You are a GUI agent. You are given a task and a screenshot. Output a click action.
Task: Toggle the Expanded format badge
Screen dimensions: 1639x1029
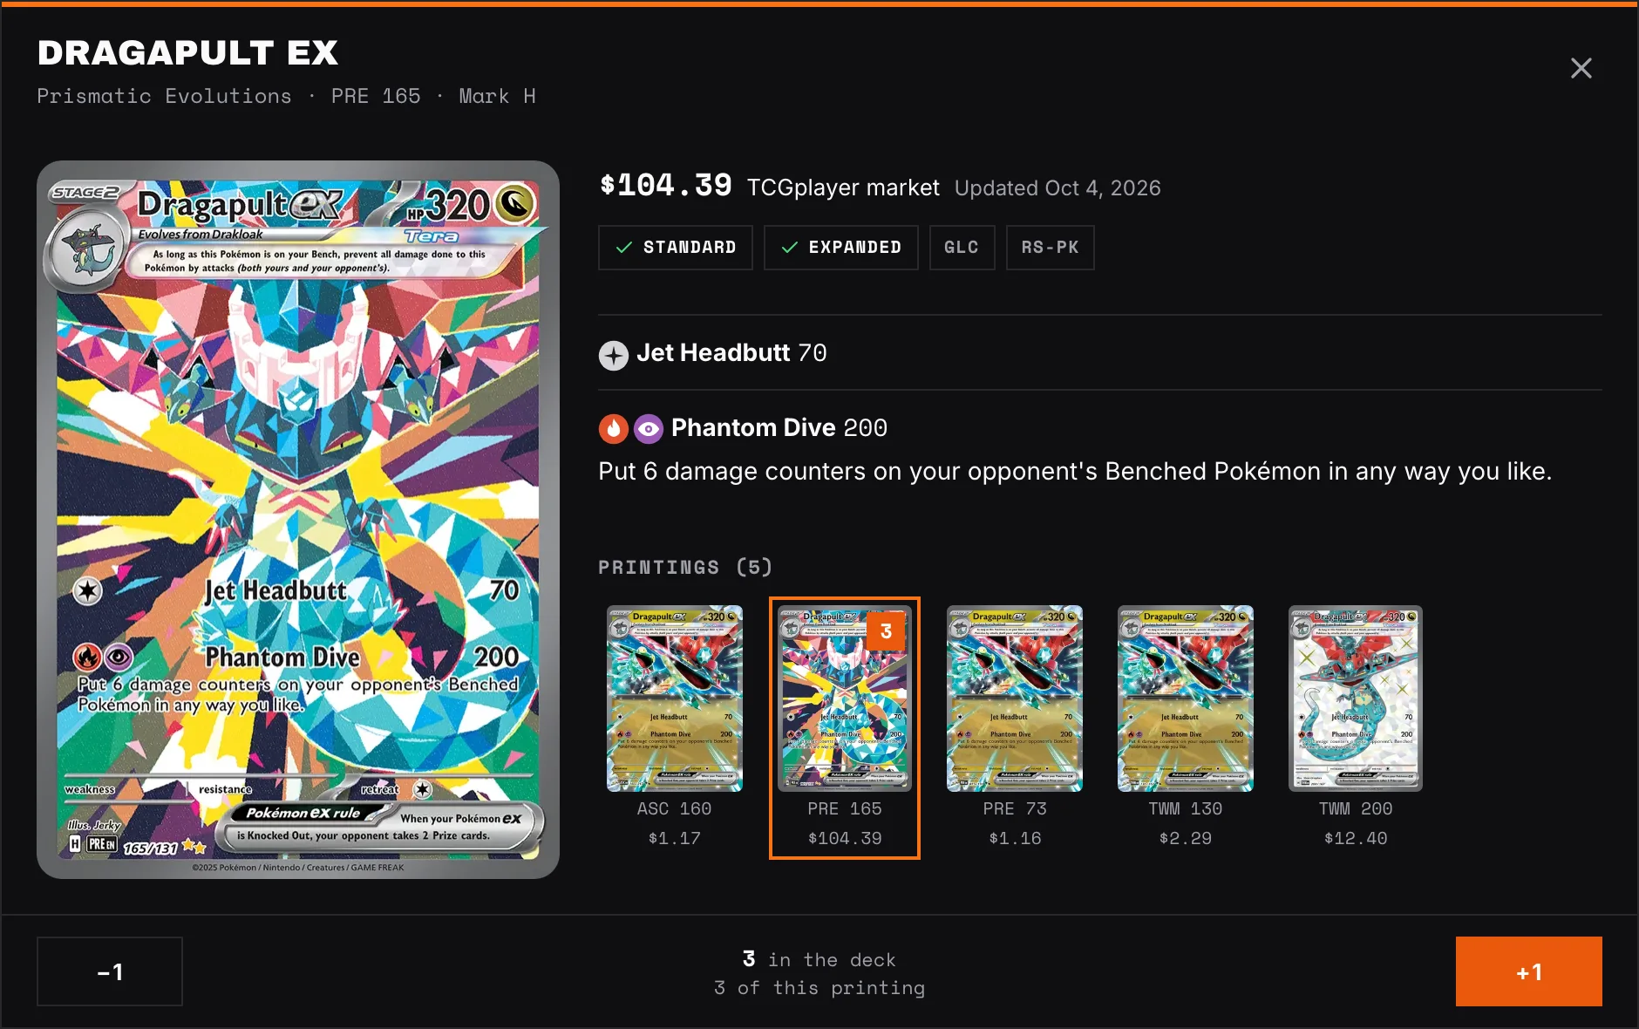(x=841, y=248)
